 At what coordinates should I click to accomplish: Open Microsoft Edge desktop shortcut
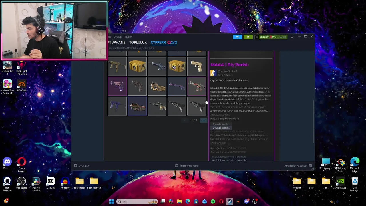click(x=355, y=165)
